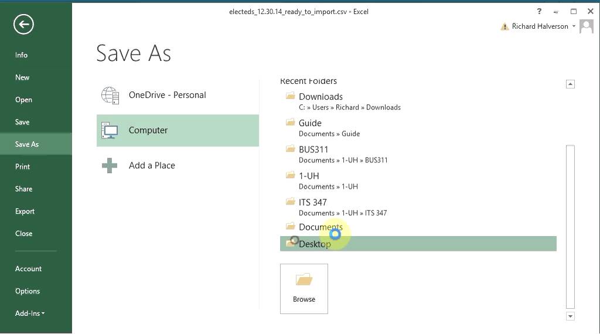Open the Export page
600x334 pixels.
click(25, 211)
